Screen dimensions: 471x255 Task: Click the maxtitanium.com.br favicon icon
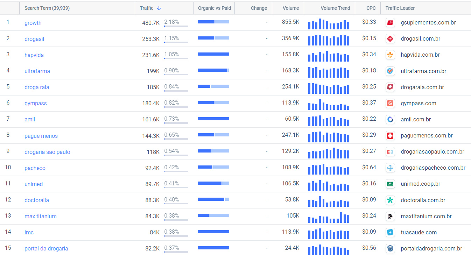[390, 216]
